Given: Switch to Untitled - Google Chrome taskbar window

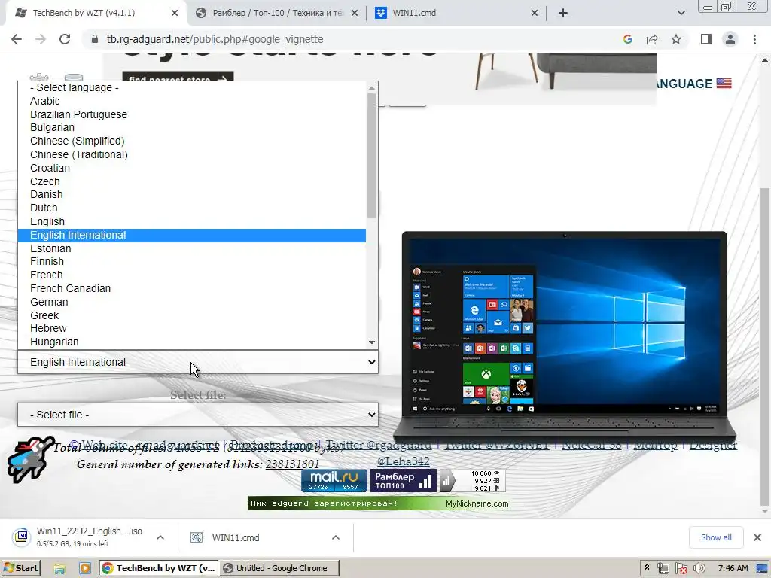Looking at the screenshot, I should point(279,568).
